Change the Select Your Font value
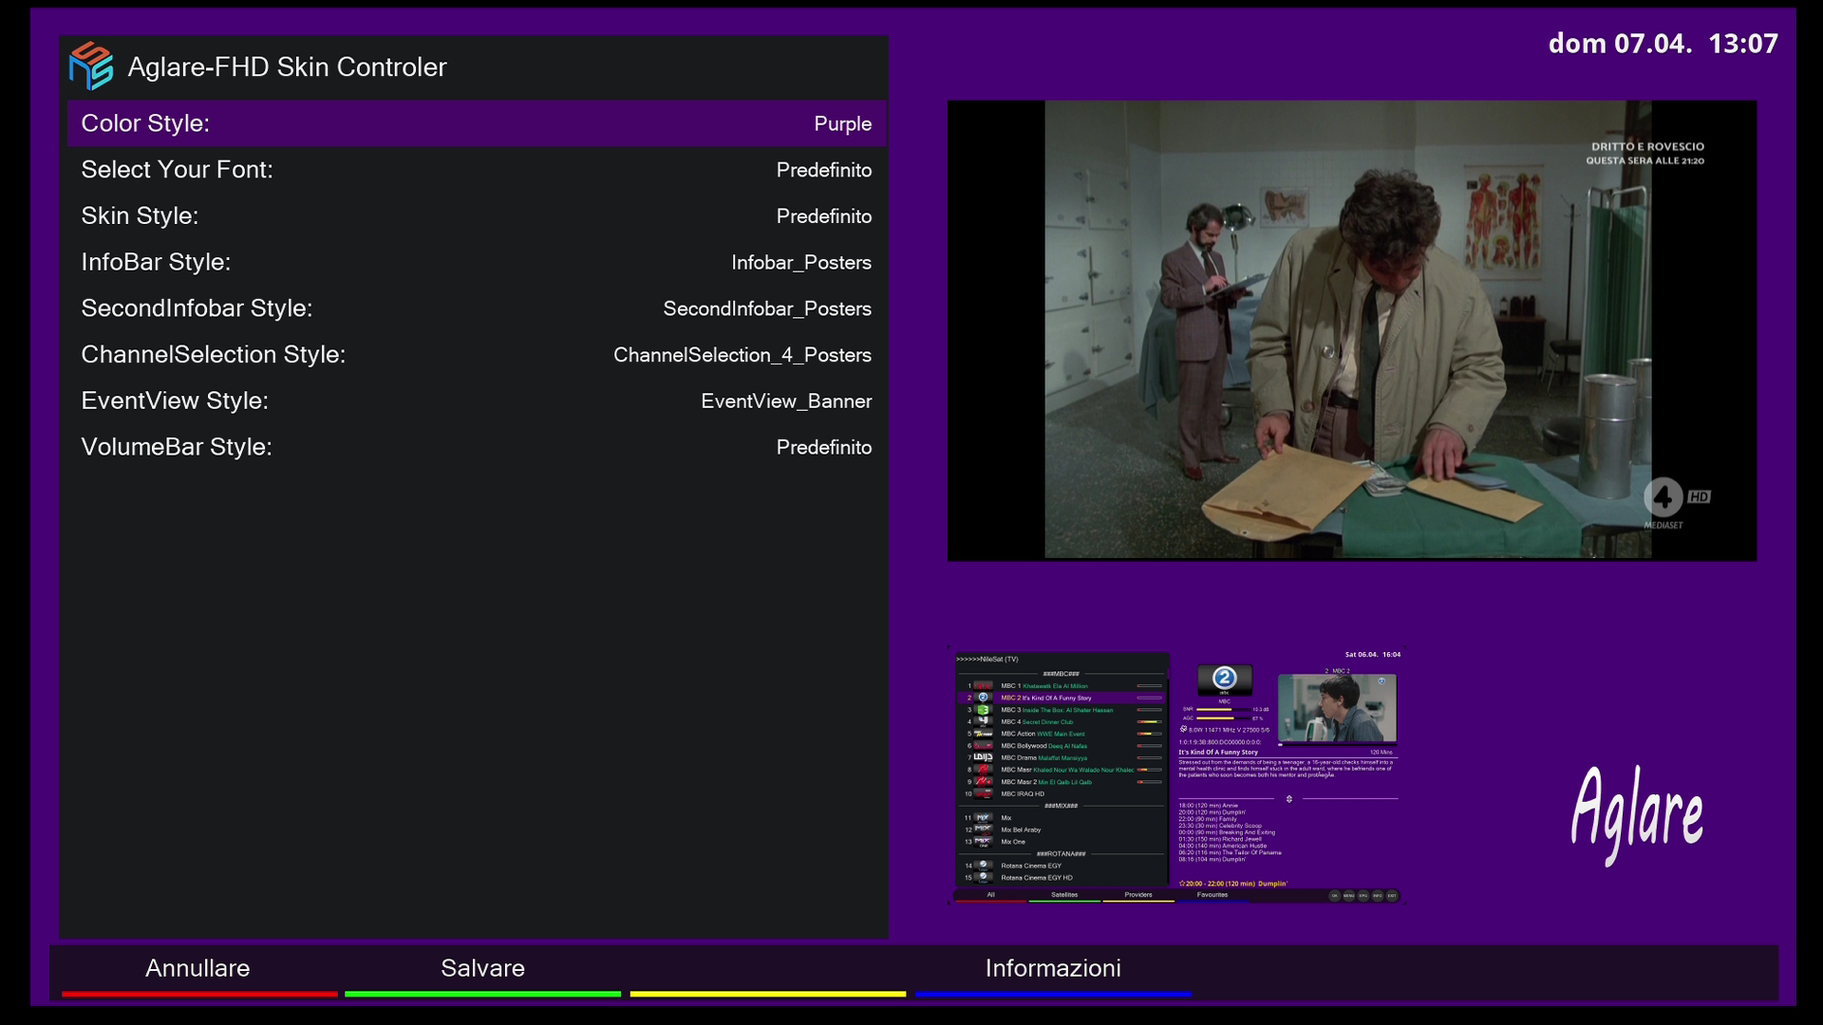The image size is (1823, 1025). [822, 170]
